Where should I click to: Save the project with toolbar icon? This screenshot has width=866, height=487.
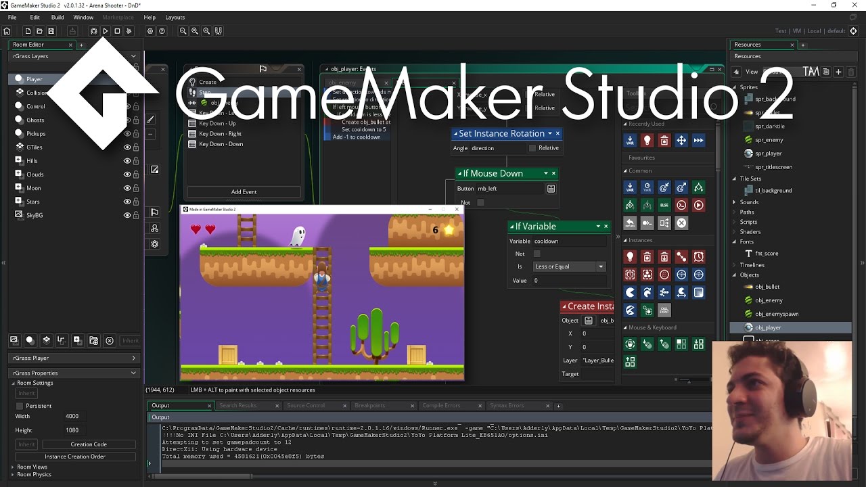click(51, 31)
